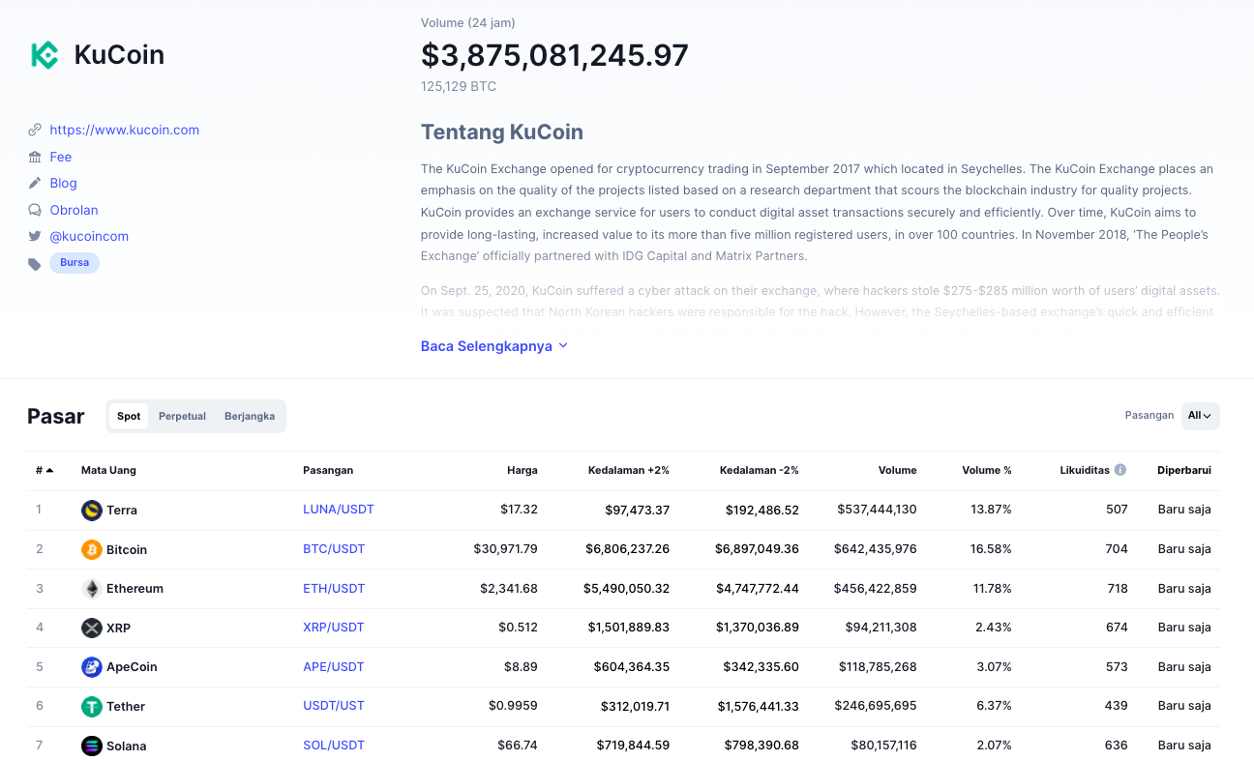1254x761 pixels.
Task: Expand Baca Selengkapnya description
Action: [494, 346]
